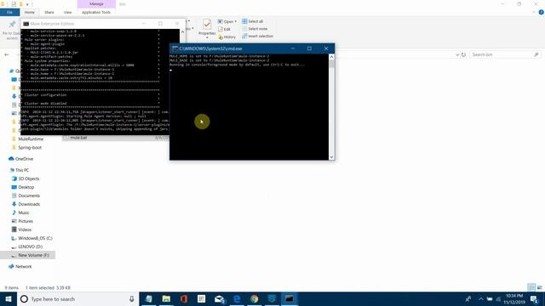Click scroll down arrow in cmd.exe window
The width and height of the screenshot is (545, 306).
click(x=331, y=157)
